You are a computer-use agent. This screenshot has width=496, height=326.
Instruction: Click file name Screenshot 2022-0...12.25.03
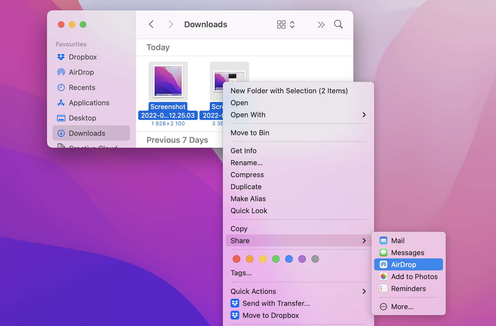168,111
